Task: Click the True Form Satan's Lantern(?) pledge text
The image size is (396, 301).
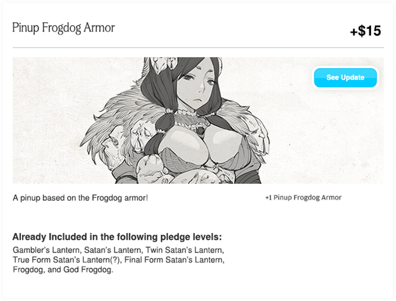Action: pyautogui.click(x=66, y=260)
